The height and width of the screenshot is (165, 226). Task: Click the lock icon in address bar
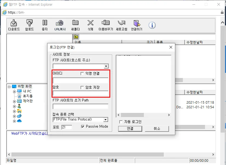222,12
